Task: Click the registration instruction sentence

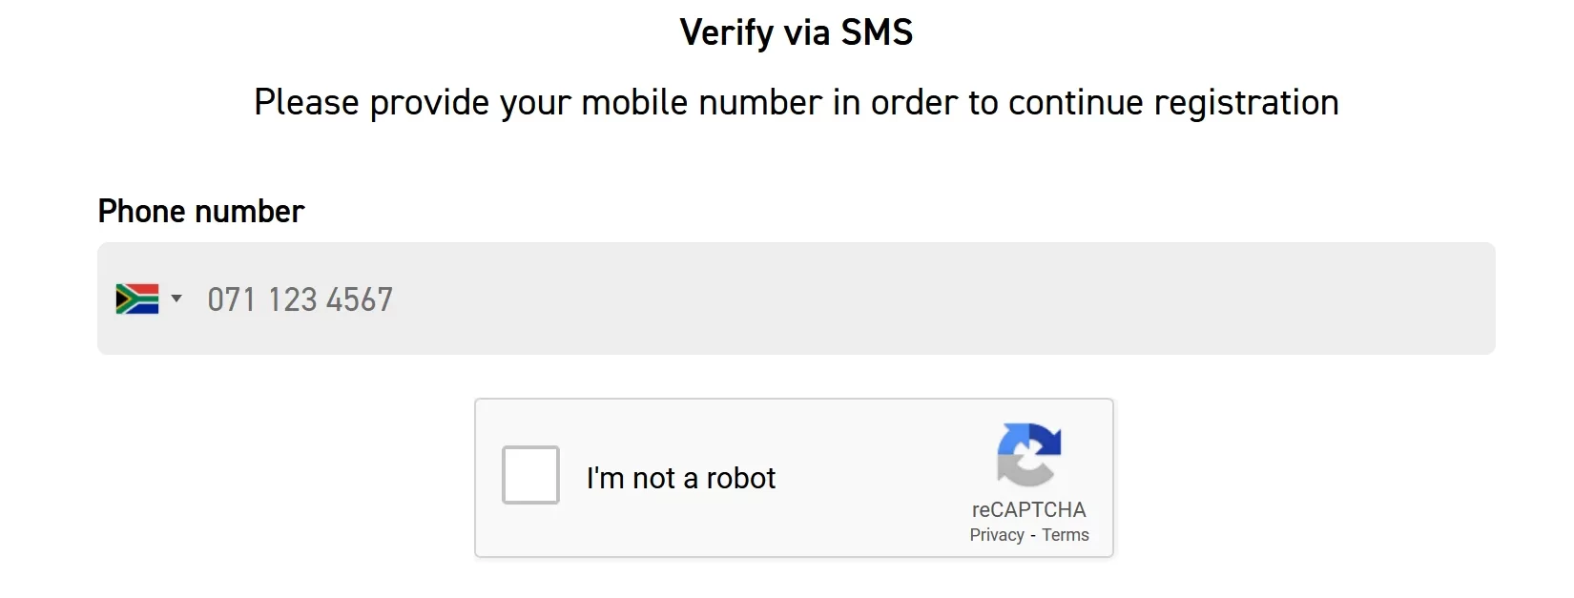Action: tap(797, 103)
